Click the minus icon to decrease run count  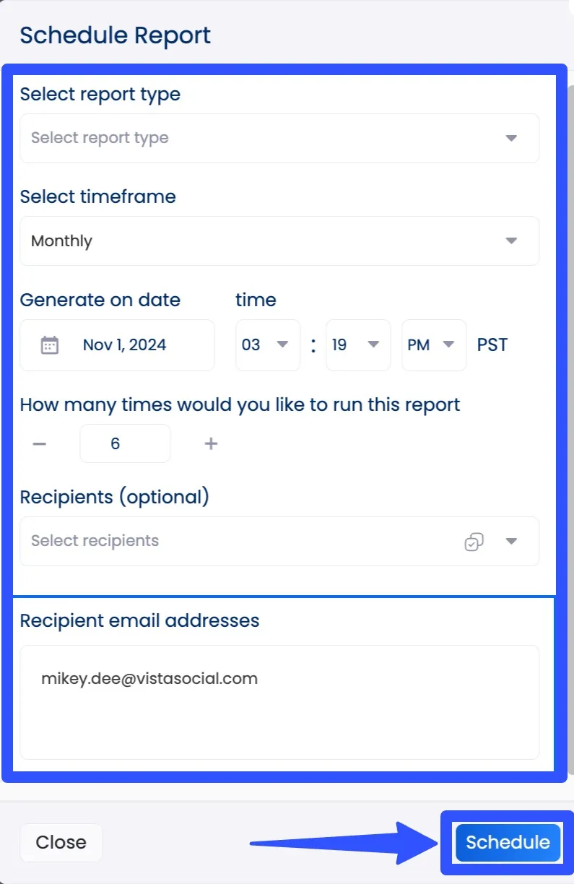pyautogui.click(x=40, y=443)
